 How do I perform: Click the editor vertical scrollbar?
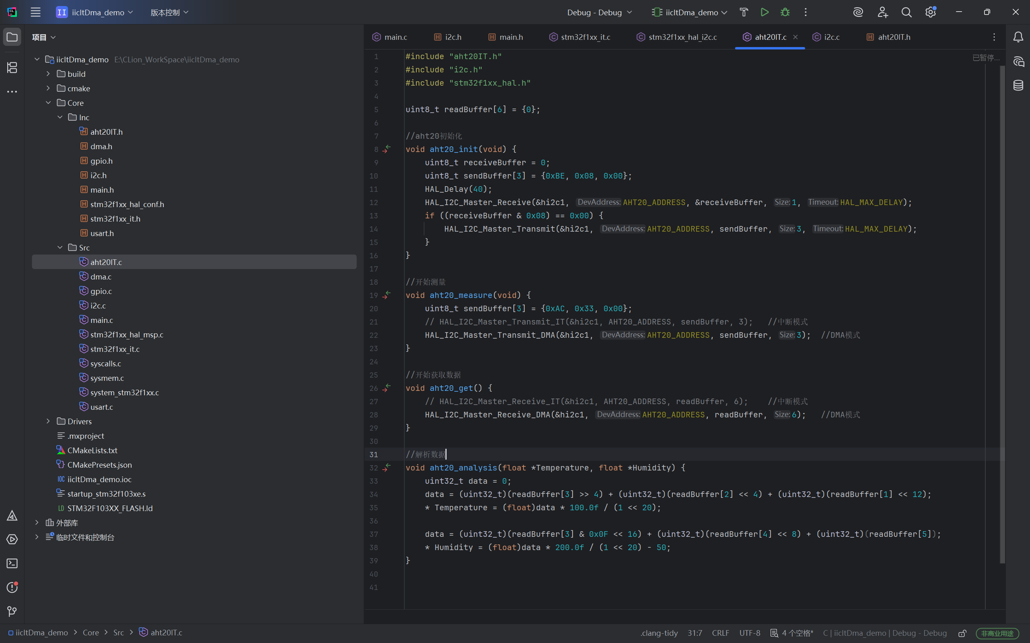pos(1002,315)
